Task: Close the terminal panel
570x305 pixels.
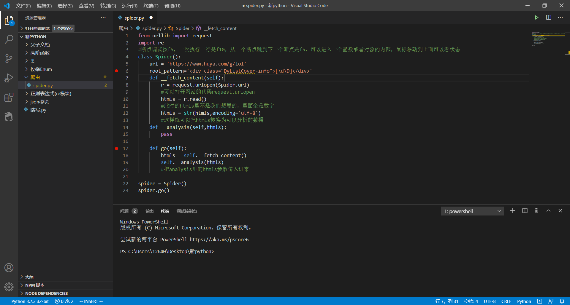Action: tap(560, 211)
